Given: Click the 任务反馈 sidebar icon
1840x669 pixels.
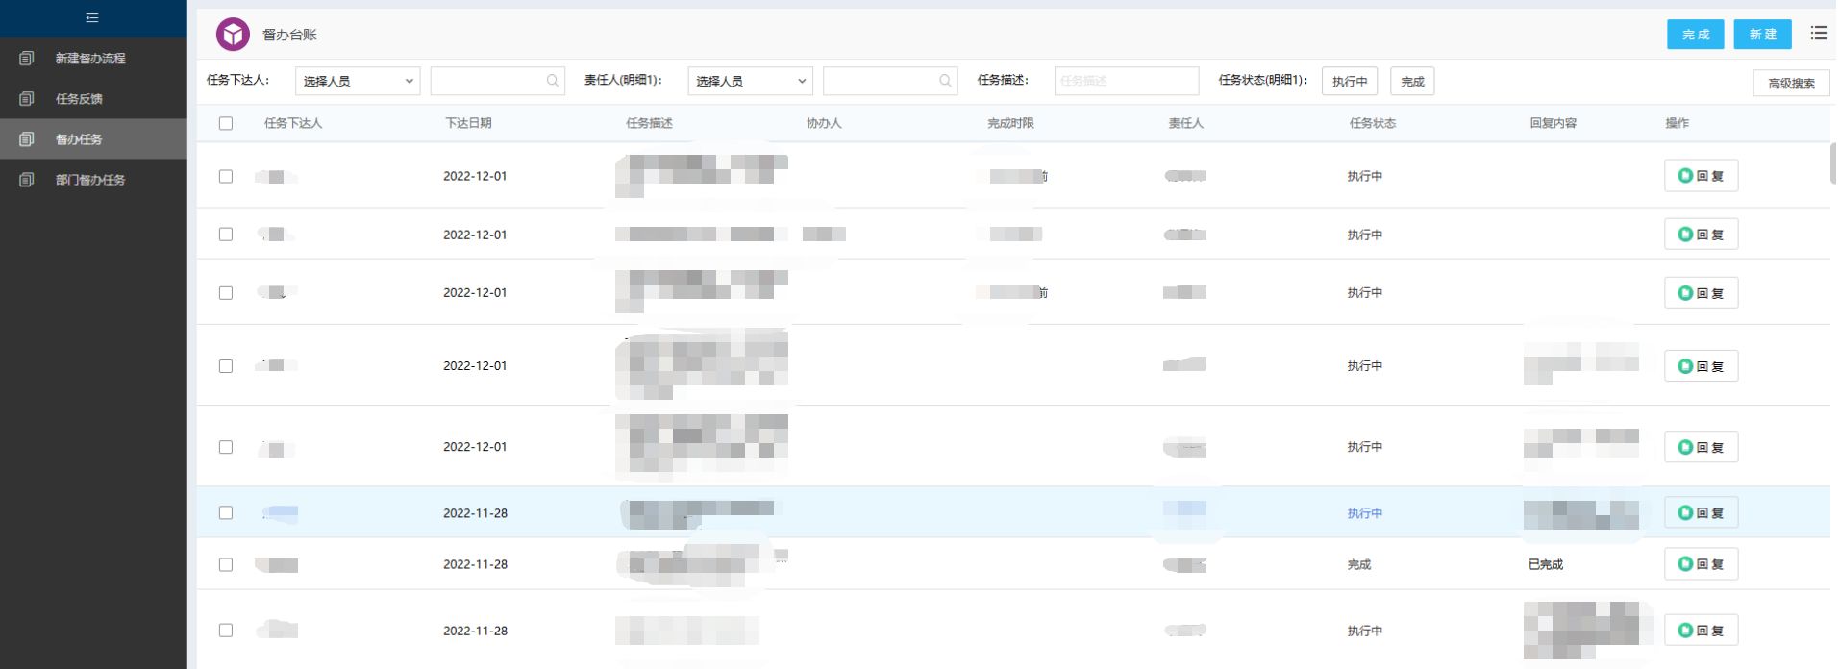Looking at the screenshot, I should [x=27, y=99].
